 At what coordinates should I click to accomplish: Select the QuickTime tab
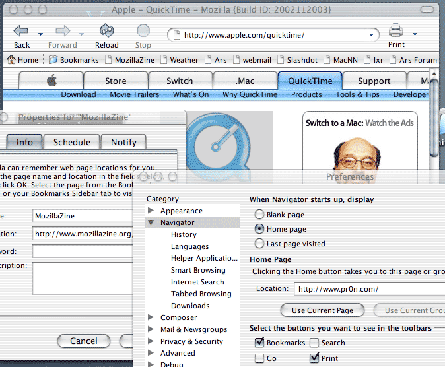click(x=310, y=81)
